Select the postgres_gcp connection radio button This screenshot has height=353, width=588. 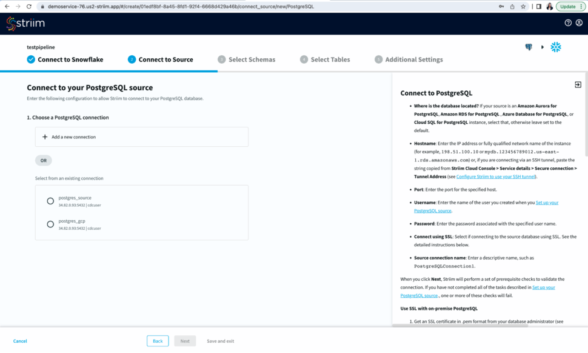click(x=50, y=224)
